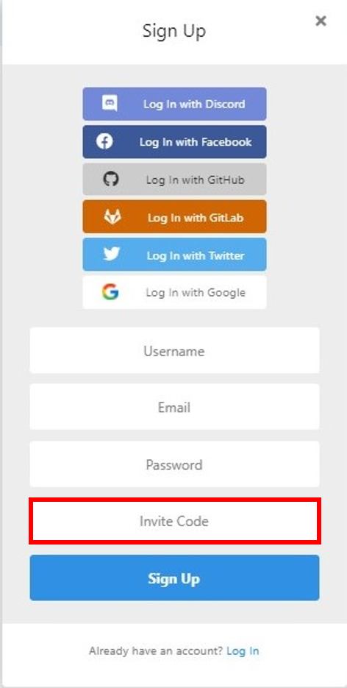Select the Password input box
Viewport: 347px width, 688px height.
[174, 464]
